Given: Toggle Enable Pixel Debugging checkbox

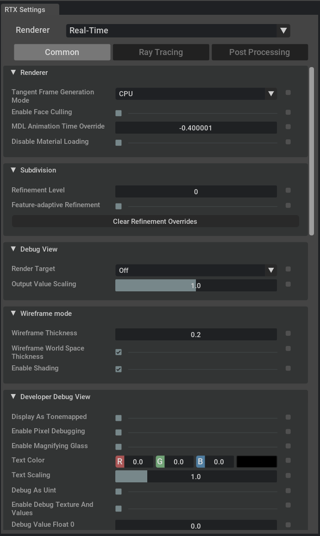Looking at the screenshot, I should click(119, 432).
